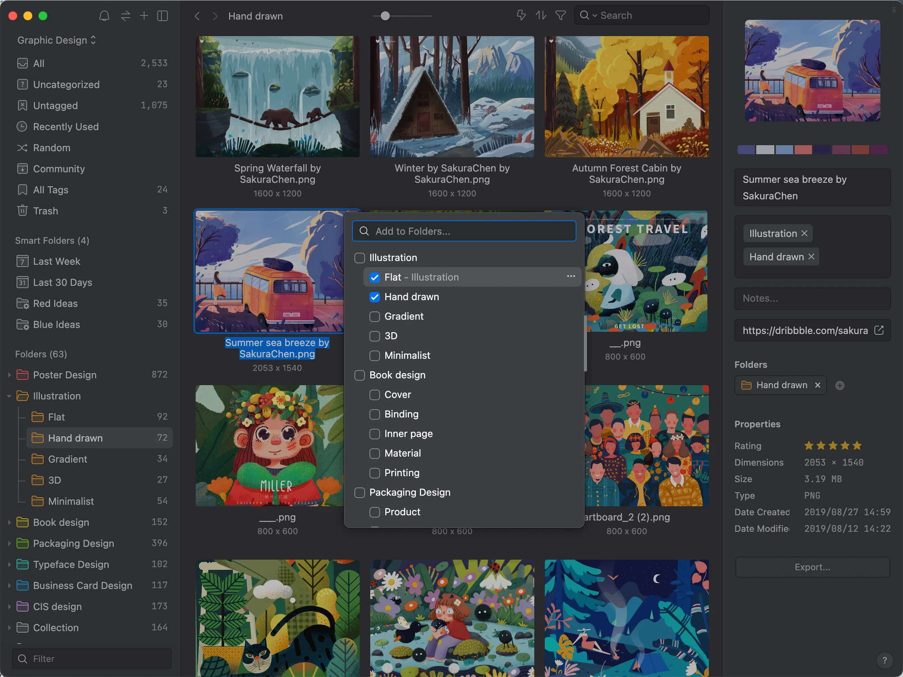The image size is (903, 677).
Task: Uncheck the Flat - Illustration folder
Action: click(x=374, y=277)
